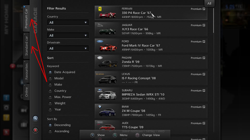Click Premium P icon on Jaguar row
This screenshot has width=250, height=140.
(x=204, y=25)
